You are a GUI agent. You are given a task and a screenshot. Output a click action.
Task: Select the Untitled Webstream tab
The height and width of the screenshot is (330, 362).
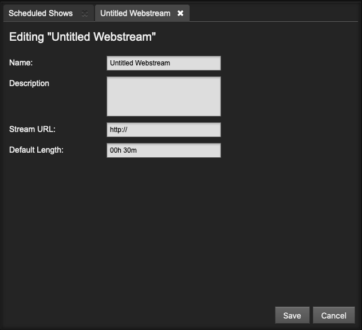[135, 13]
